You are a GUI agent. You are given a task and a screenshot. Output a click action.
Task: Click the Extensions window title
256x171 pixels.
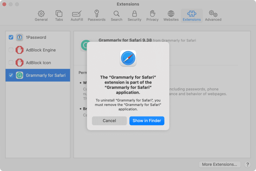[x=128, y=4]
